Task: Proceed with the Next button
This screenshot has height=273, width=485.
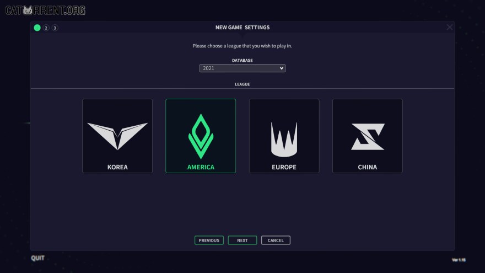Action: (242, 240)
